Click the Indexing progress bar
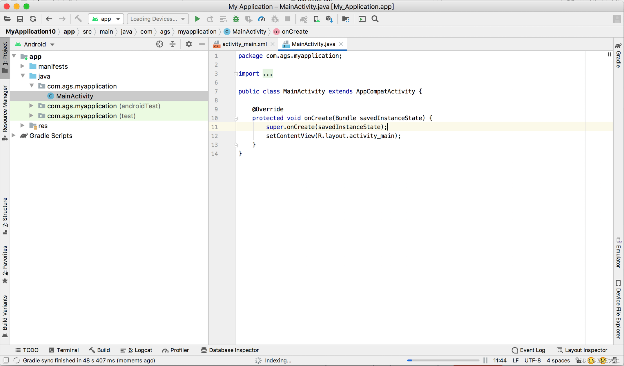Image resolution: width=624 pixels, height=366 pixels. 443,360
